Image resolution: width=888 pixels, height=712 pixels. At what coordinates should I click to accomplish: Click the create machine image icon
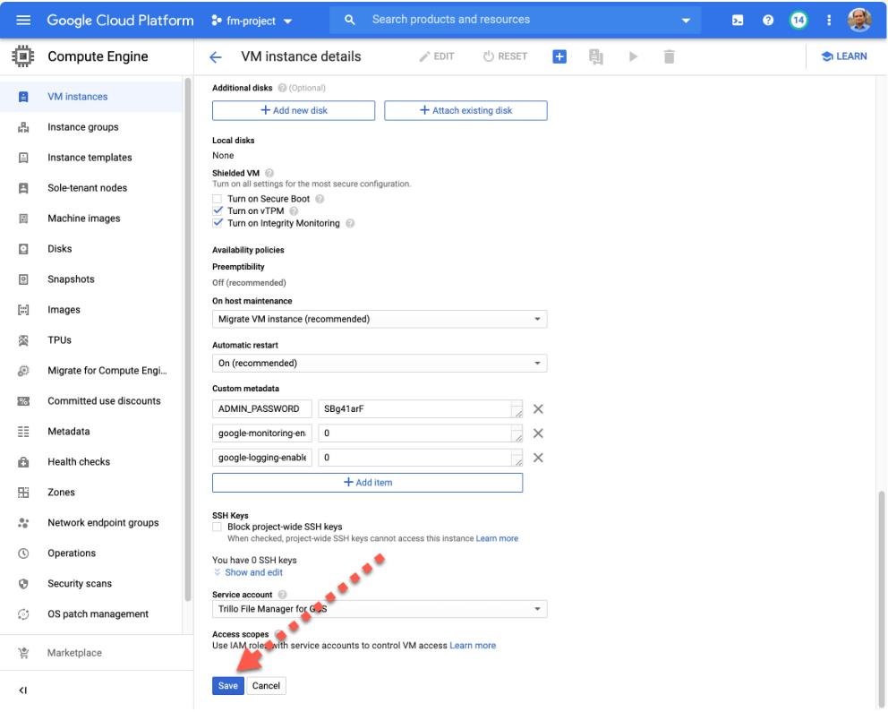coord(596,56)
